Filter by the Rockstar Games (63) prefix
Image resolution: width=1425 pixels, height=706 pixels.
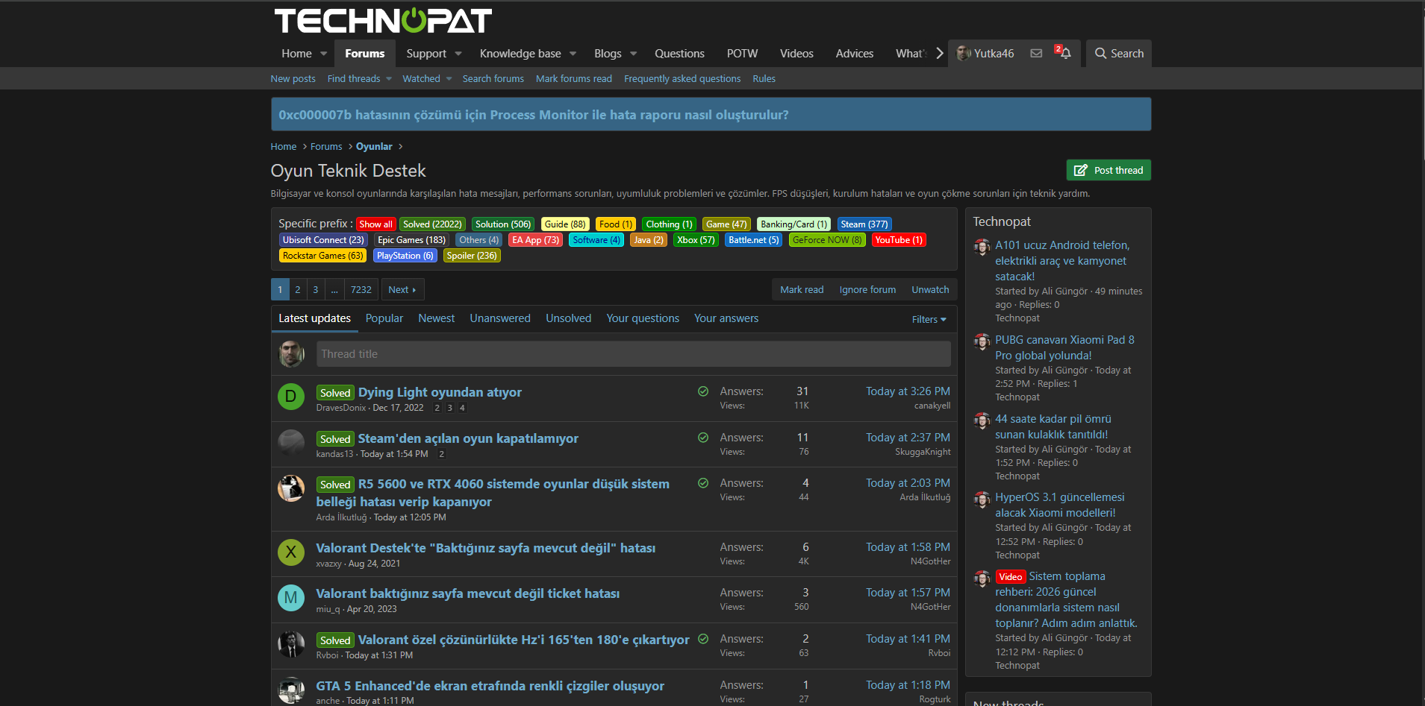click(x=323, y=256)
